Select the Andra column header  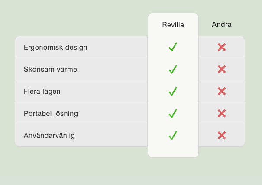[222, 25]
